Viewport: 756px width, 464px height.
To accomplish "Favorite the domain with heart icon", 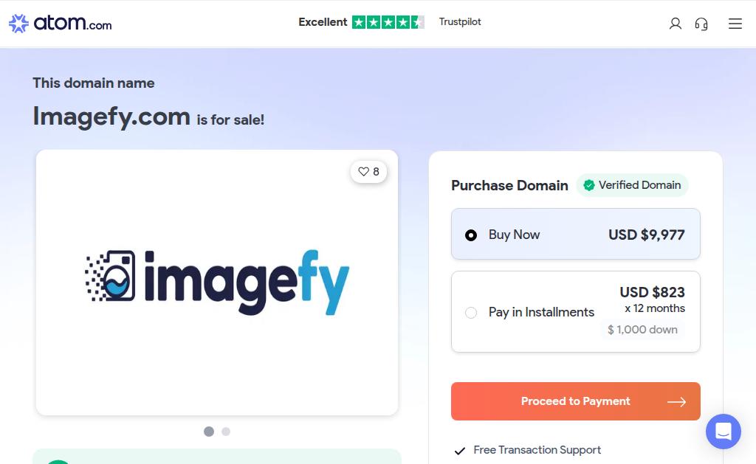I will coord(369,172).
